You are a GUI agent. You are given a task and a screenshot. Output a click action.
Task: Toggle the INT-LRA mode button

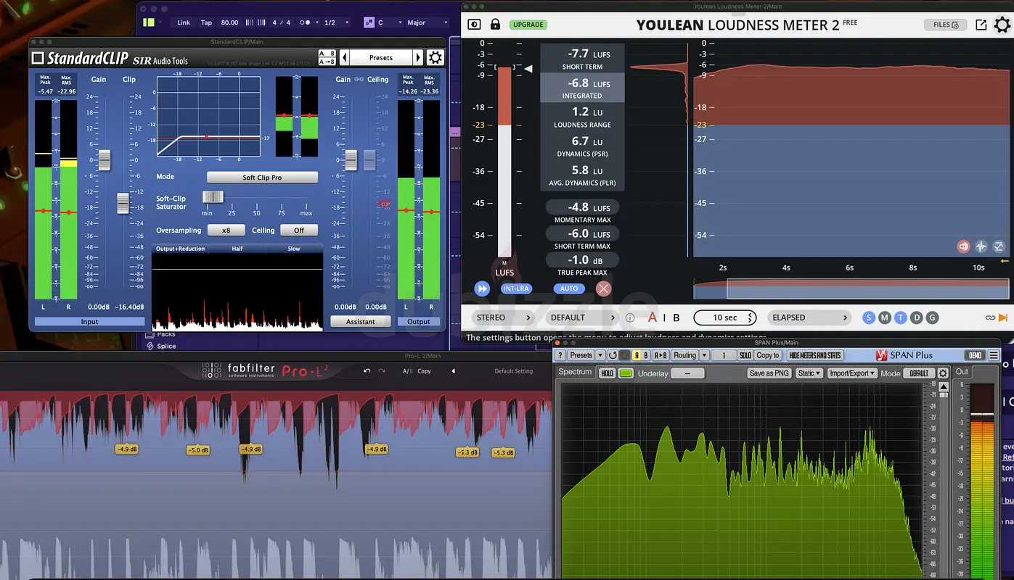[x=515, y=289]
